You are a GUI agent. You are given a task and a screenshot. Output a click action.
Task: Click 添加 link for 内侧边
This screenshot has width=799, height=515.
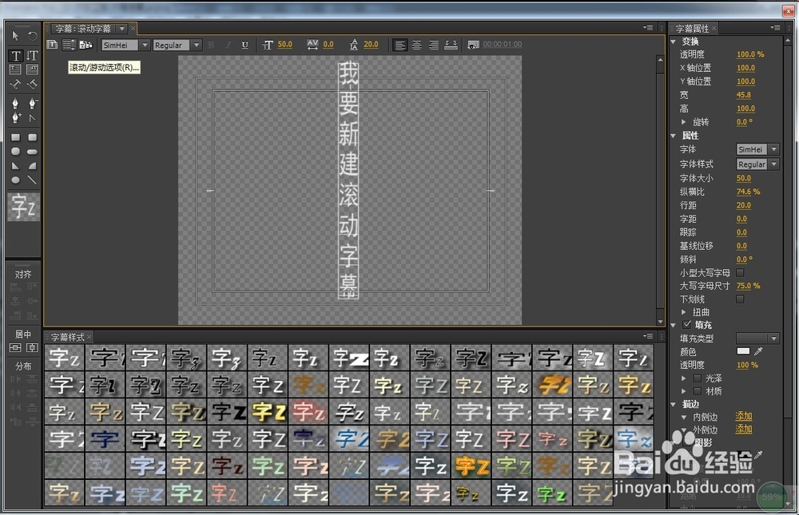click(x=744, y=416)
